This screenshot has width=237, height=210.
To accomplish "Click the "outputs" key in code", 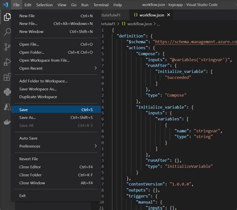I will 137,190.
